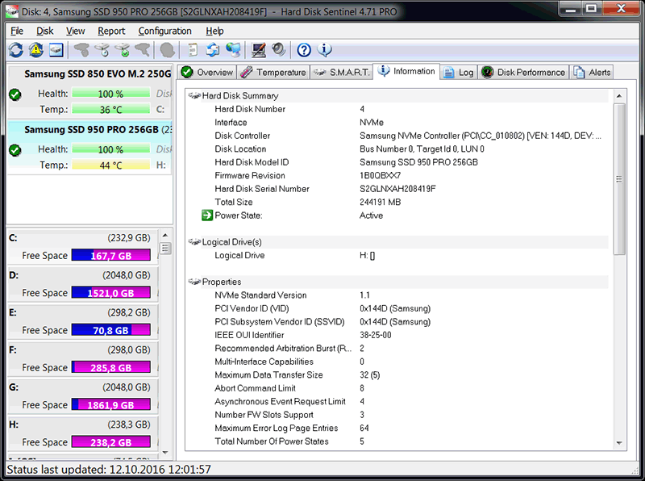645x481 pixels.
Task: Click the Interface value NVMe
Action: click(x=372, y=123)
